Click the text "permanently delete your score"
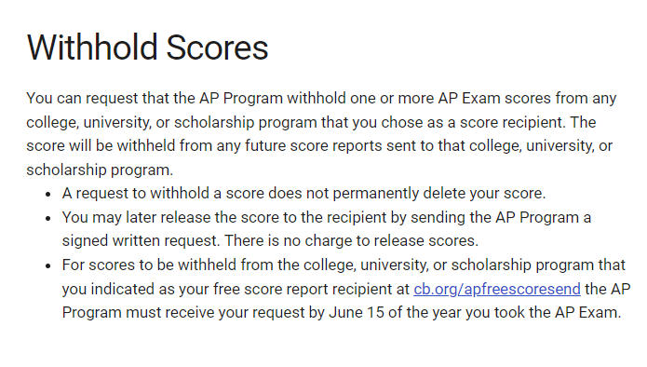Screen dimensions: 647x367 click(438, 193)
